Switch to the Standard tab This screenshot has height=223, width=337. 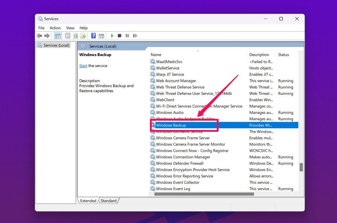click(108, 201)
